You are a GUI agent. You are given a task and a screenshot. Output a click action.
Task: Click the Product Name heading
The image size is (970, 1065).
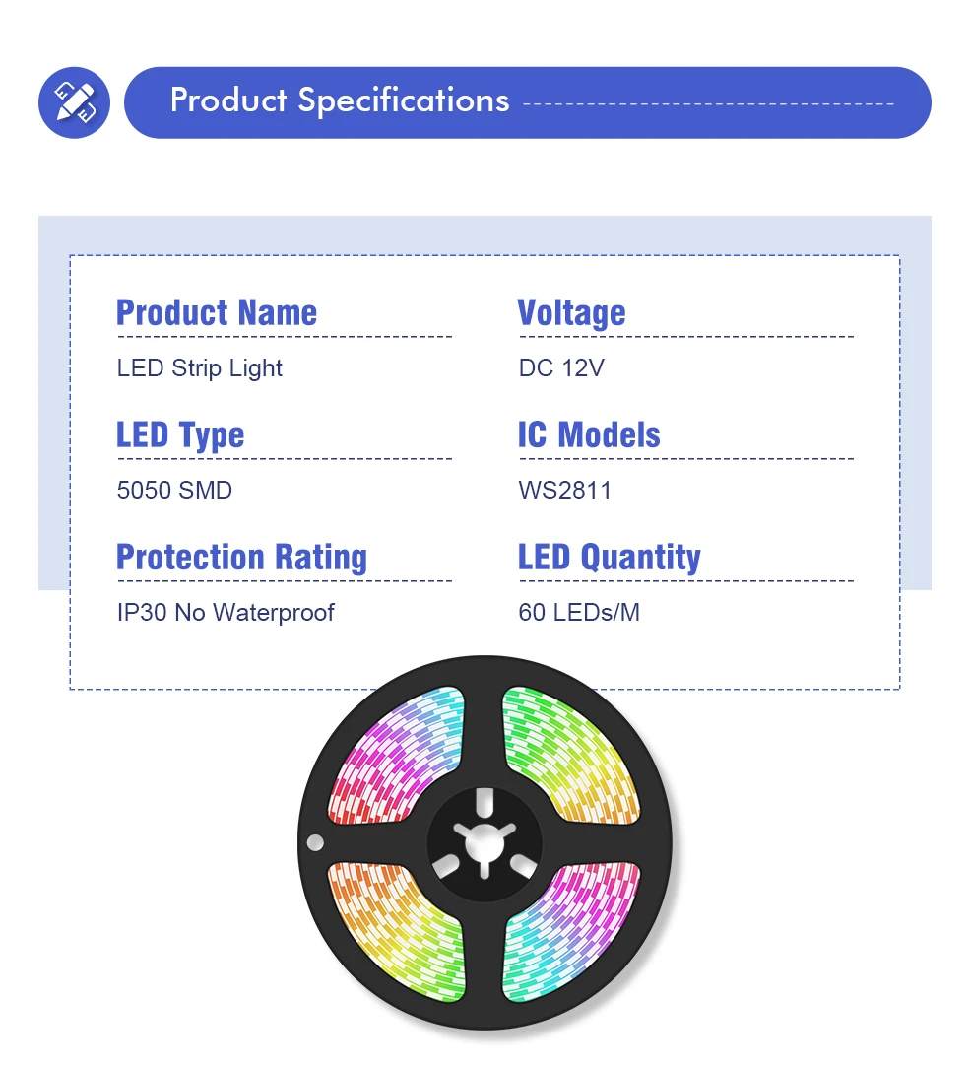pyautogui.click(x=217, y=312)
